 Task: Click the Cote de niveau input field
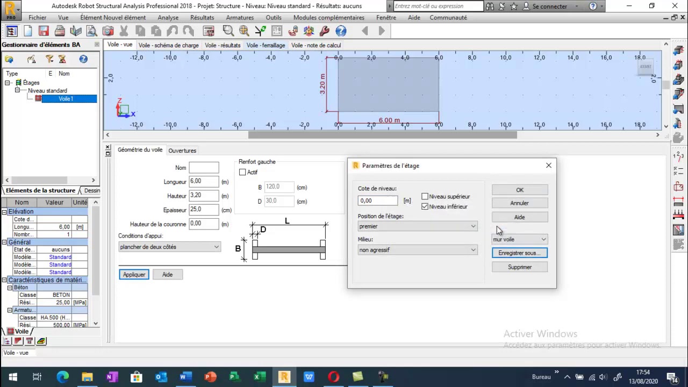[x=378, y=200]
